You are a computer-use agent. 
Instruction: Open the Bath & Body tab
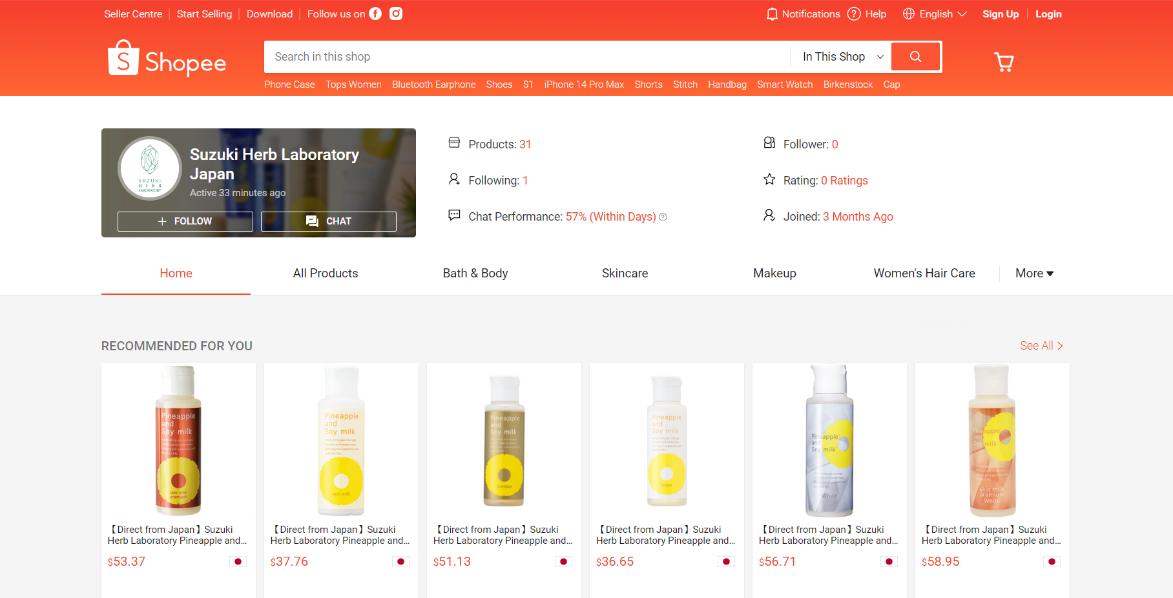point(475,274)
